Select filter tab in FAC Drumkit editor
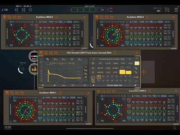 [72, 59]
